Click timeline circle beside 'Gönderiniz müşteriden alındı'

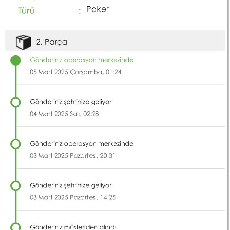tap(16, 227)
